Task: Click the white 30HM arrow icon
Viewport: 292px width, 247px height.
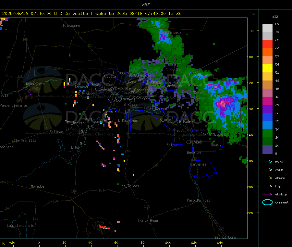Action: (x=267, y=170)
